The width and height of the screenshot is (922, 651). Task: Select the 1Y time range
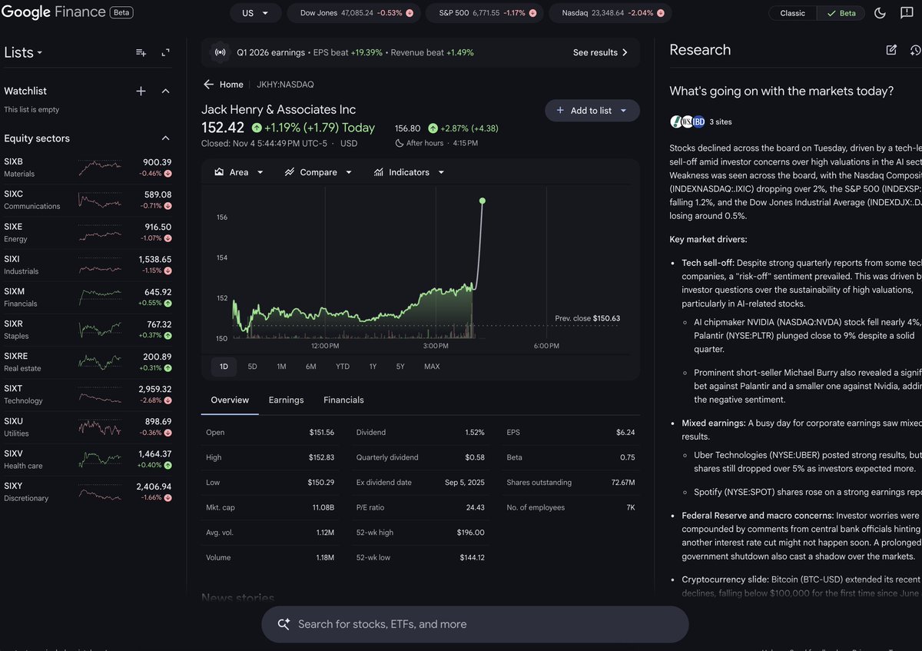pos(373,367)
